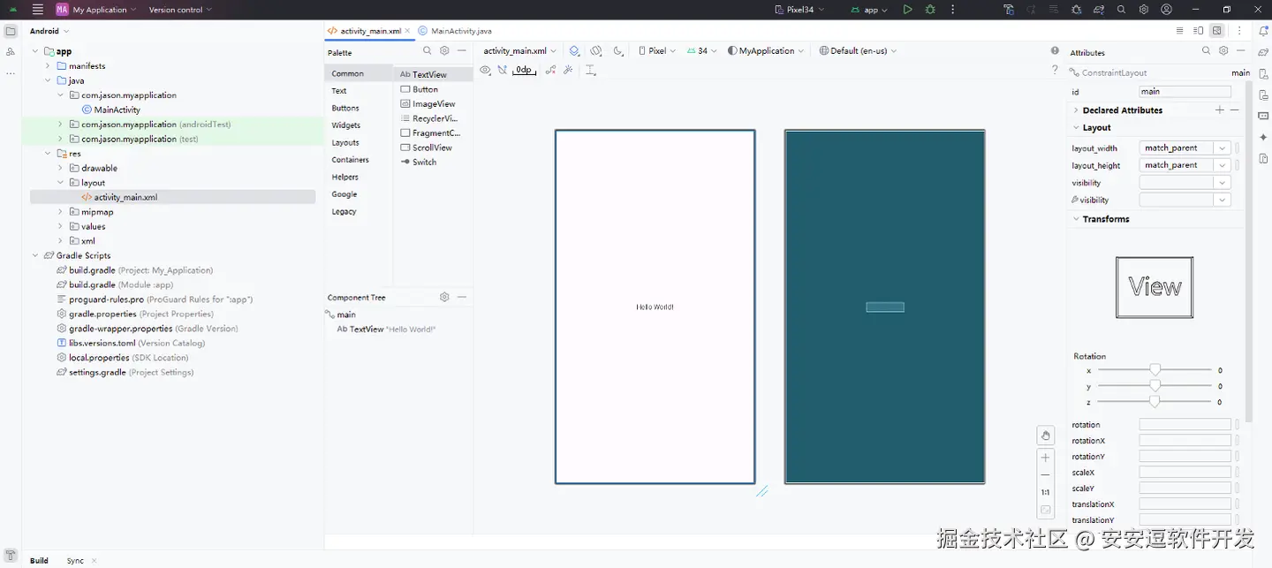Image resolution: width=1272 pixels, height=568 pixels.
Task: Add a declared attribute with plus
Action: pyautogui.click(x=1220, y=110)
